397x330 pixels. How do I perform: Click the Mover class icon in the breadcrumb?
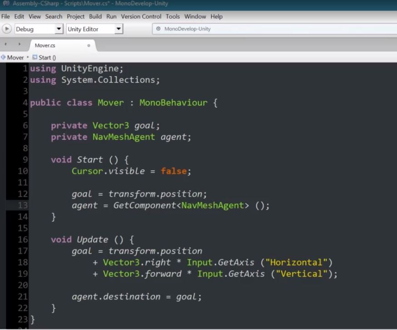tap(3, 57)
